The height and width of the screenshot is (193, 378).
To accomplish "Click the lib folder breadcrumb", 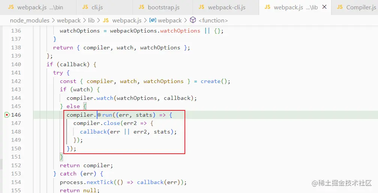I will point(91,21).
